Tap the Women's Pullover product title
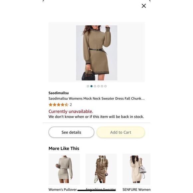This screenshot has height=193, width=193. point(63,190)
